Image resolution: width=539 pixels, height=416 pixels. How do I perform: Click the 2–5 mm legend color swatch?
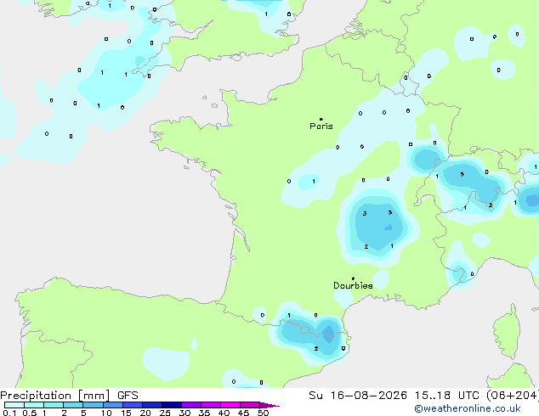[x=73, y=405]
